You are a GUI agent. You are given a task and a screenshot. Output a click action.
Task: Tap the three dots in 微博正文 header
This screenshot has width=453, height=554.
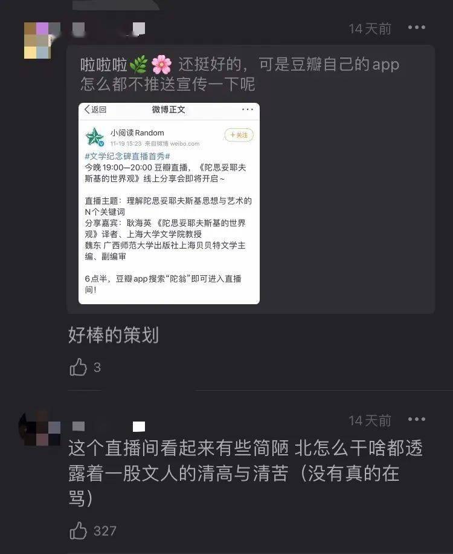(x=247, y=109)
